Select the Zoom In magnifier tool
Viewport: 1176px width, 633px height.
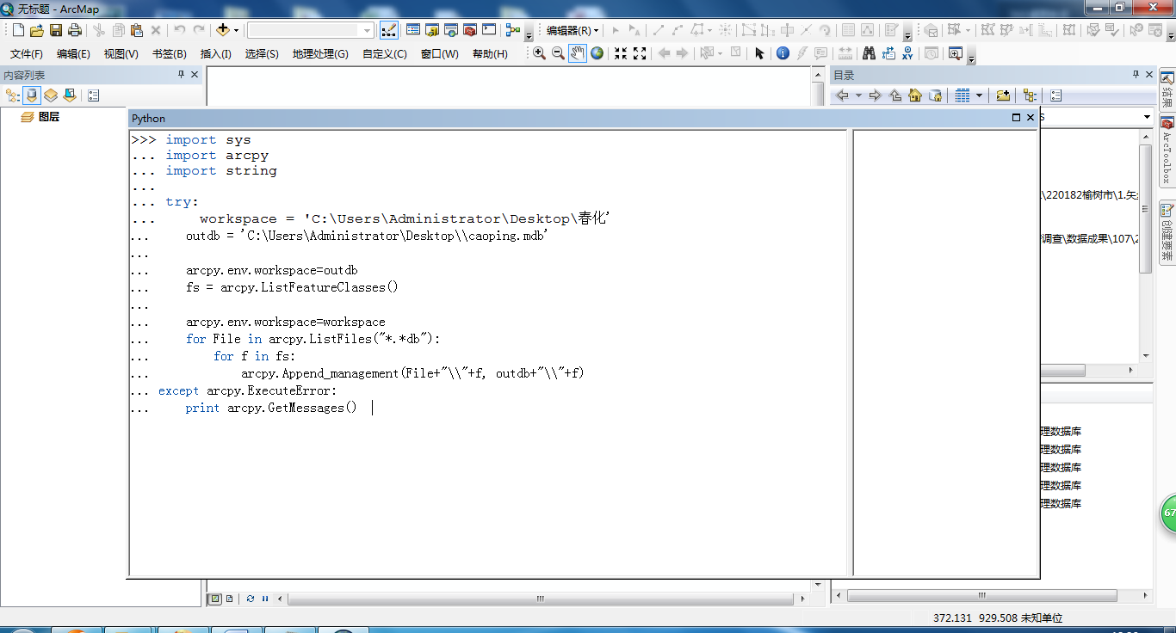[539, 53]
